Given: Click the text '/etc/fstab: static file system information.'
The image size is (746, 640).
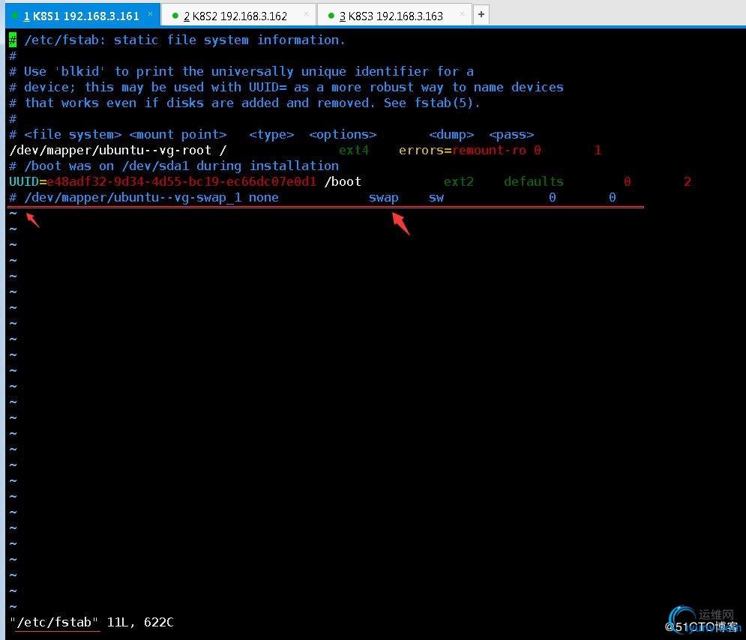Looking at the screenshot, I should point(184,40).
